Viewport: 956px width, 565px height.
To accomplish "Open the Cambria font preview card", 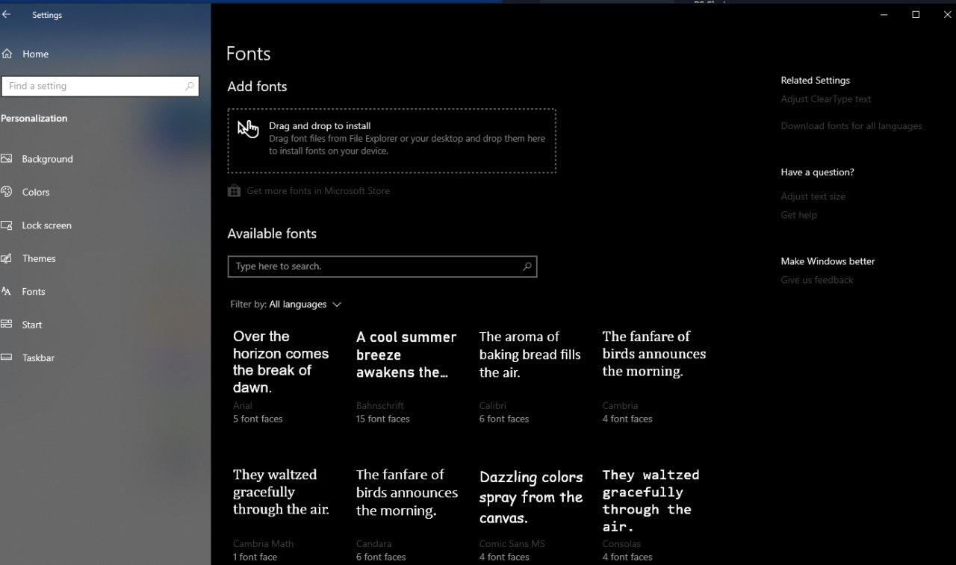I will coord(654,377).
